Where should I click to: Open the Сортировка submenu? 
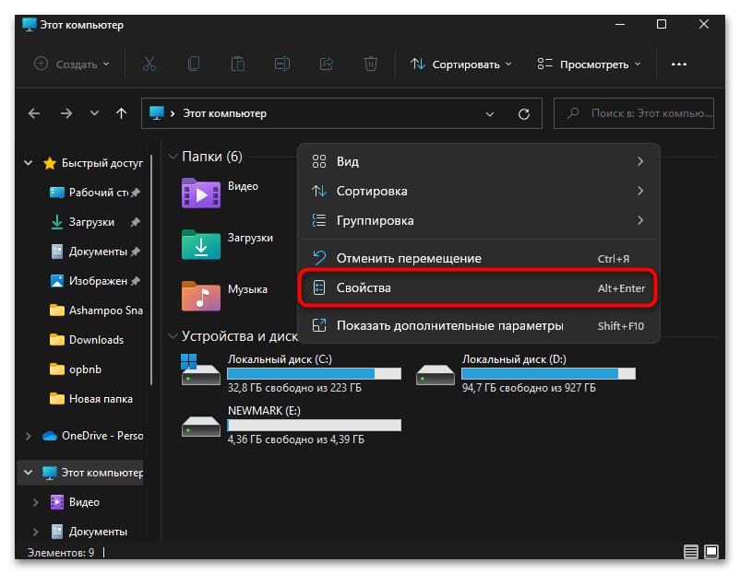479,191
